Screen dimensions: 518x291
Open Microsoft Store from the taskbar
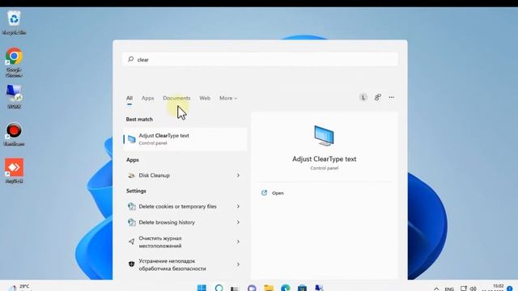click(302, 288)
